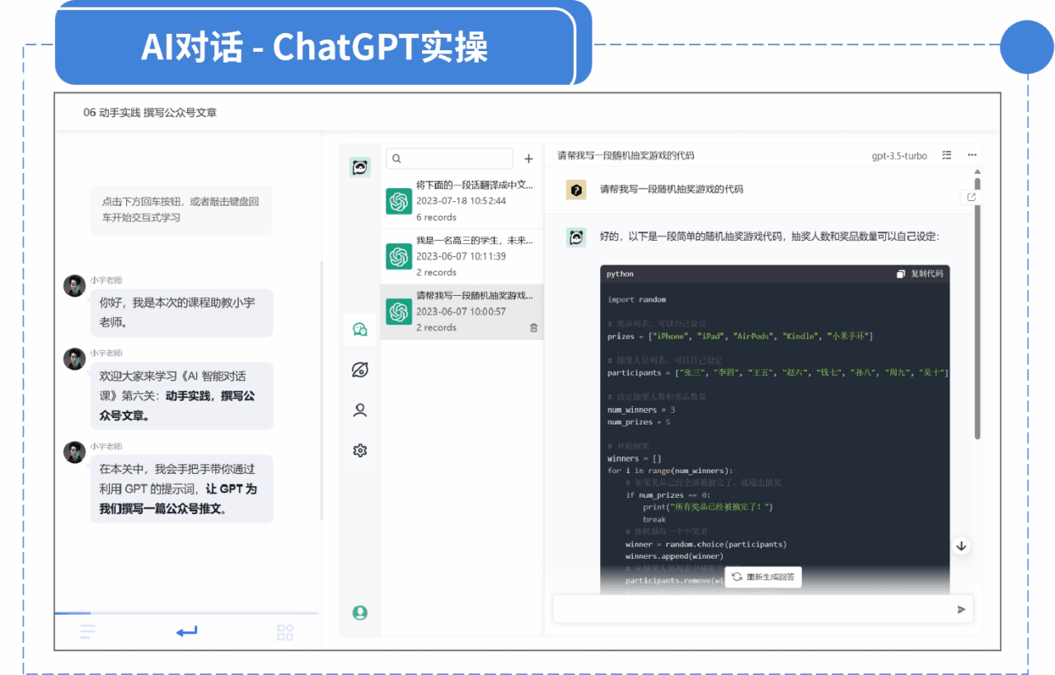Click the 6 records count label
The height and width of the screenshot is (675, 1055).
click(436, 218)
